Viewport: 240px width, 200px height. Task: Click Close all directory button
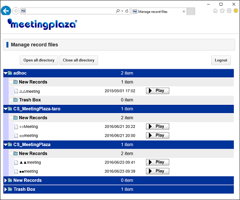click(79, 60)
